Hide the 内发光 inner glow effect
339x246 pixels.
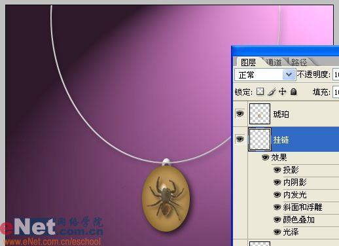point(277,194)
